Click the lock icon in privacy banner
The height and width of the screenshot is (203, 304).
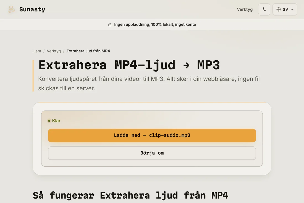tap(110, 24)
